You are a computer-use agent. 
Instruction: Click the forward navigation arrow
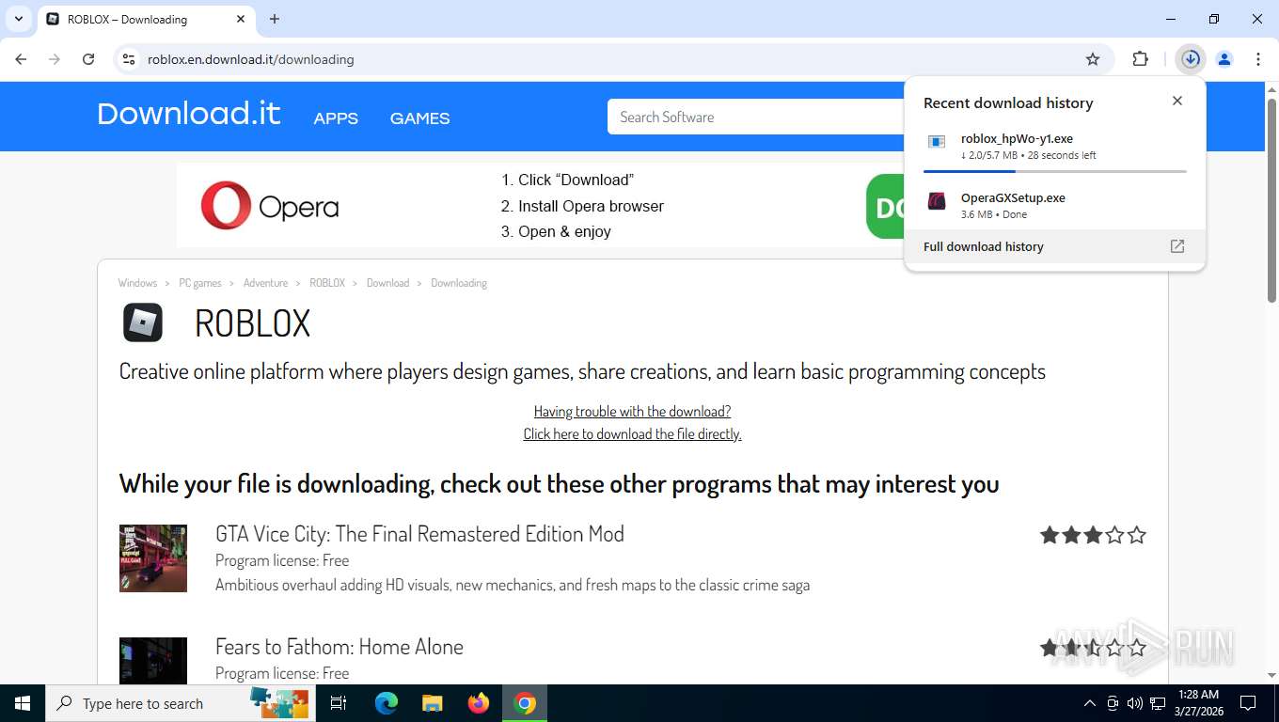coord(55,59)
